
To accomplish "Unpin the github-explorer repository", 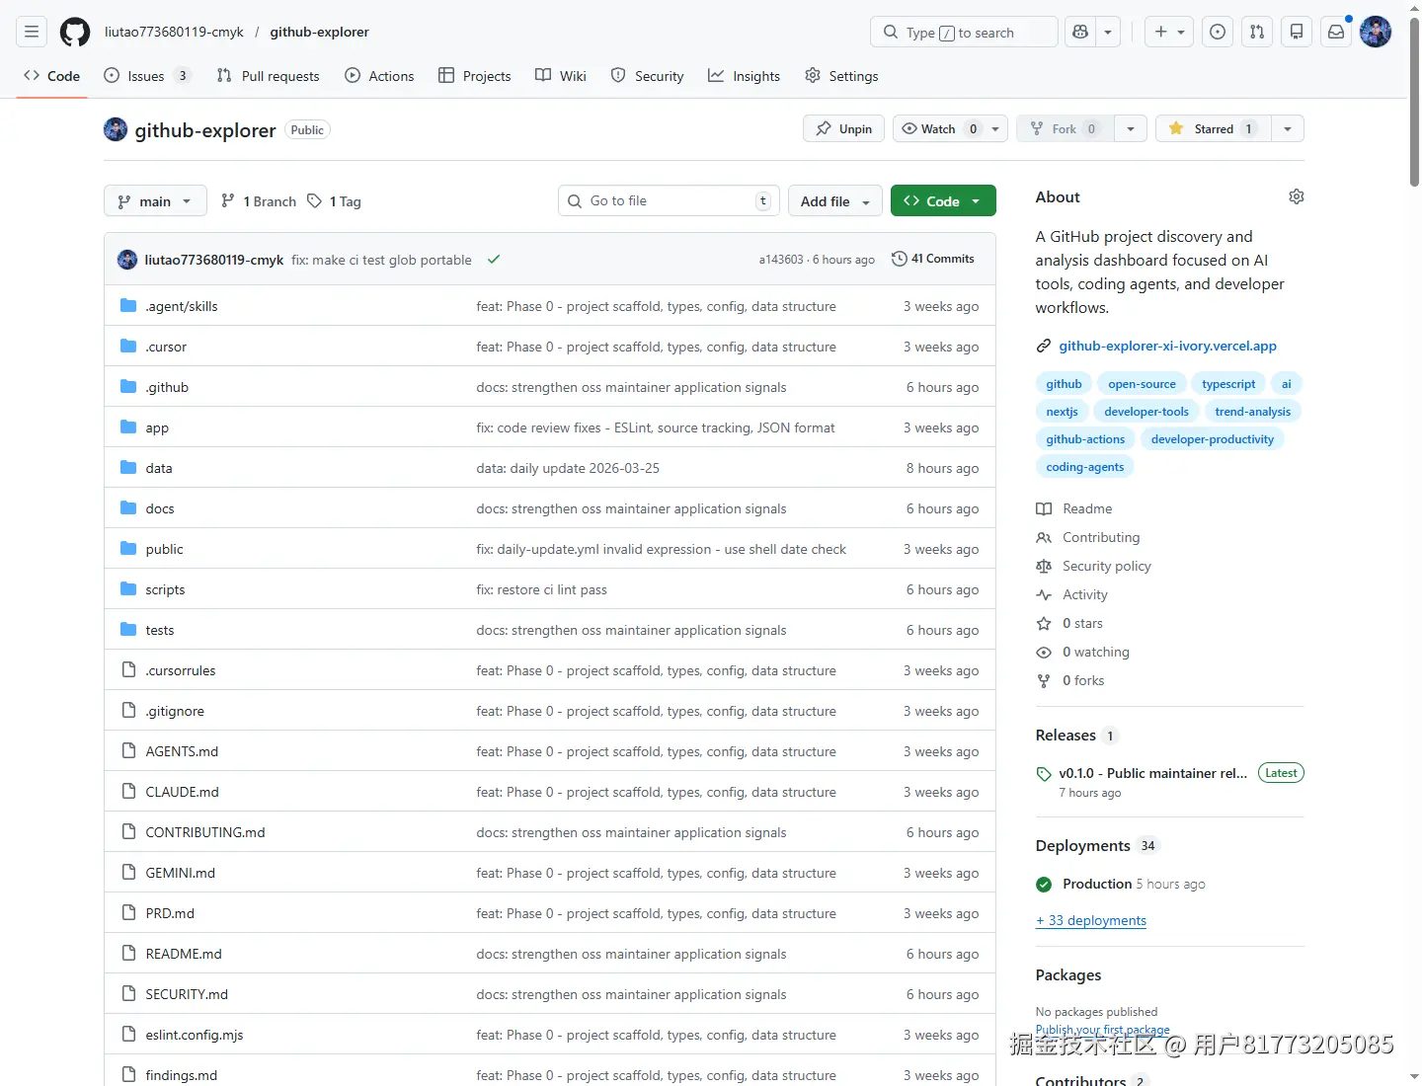I will (842, 128).
